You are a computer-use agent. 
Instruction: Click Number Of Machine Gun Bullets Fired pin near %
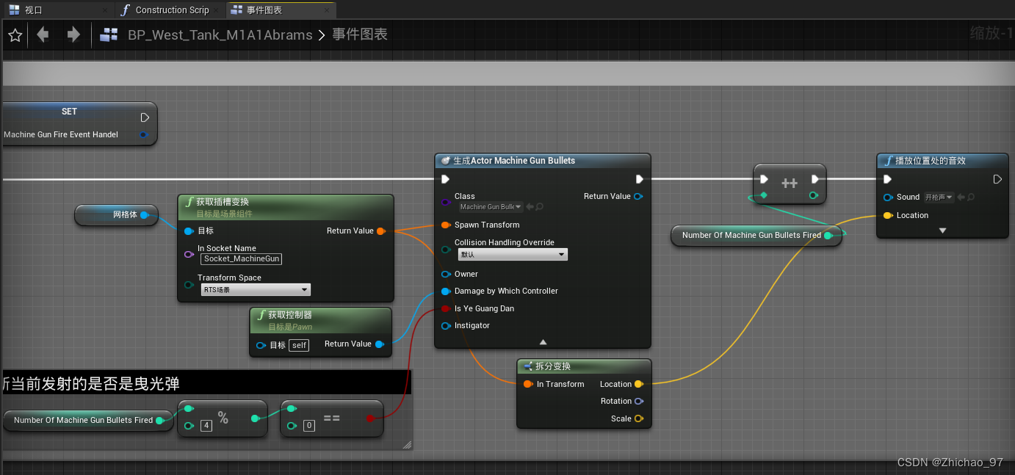(x=159, y=420)
